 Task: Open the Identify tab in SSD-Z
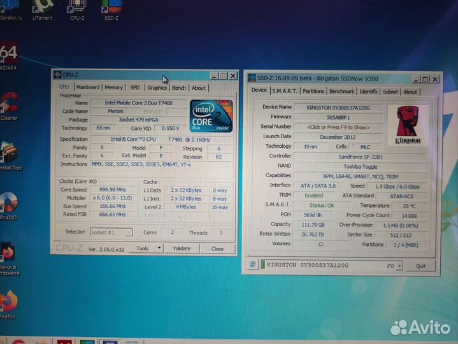(368, 92)
